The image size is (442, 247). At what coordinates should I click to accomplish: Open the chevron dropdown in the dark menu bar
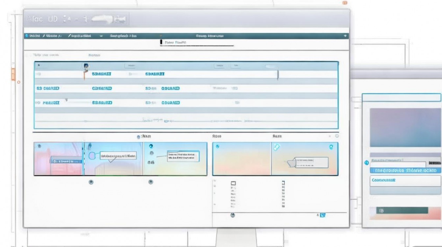click(101, 36)
